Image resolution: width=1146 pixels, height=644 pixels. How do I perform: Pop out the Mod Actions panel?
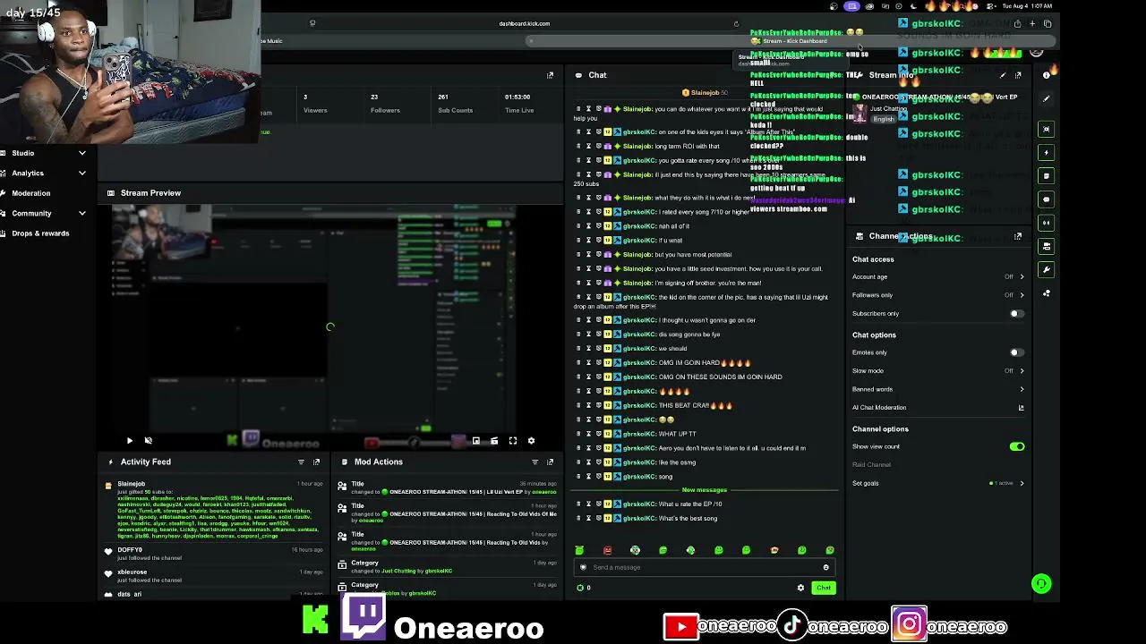pos(550,462)
